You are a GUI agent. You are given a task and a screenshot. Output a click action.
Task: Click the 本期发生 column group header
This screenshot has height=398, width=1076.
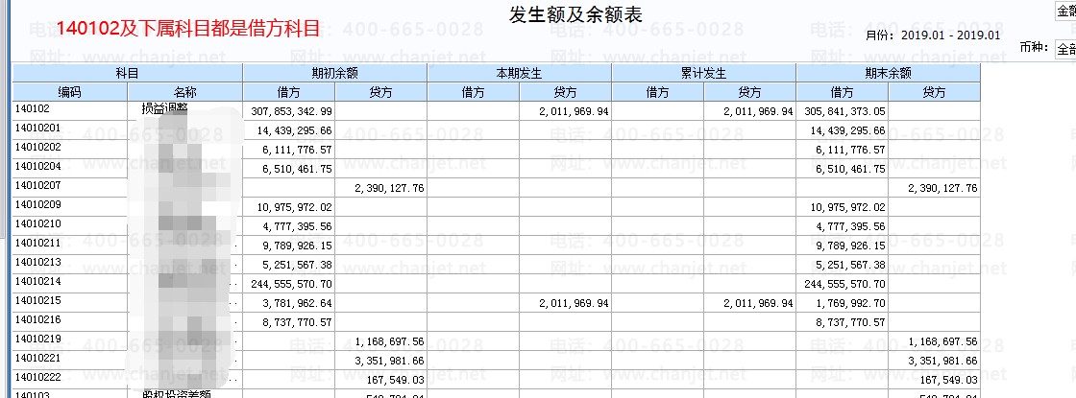coord(520,73)
